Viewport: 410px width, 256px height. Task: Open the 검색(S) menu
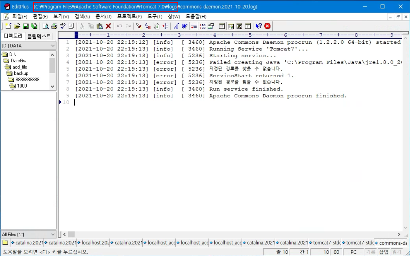[82, 17]
